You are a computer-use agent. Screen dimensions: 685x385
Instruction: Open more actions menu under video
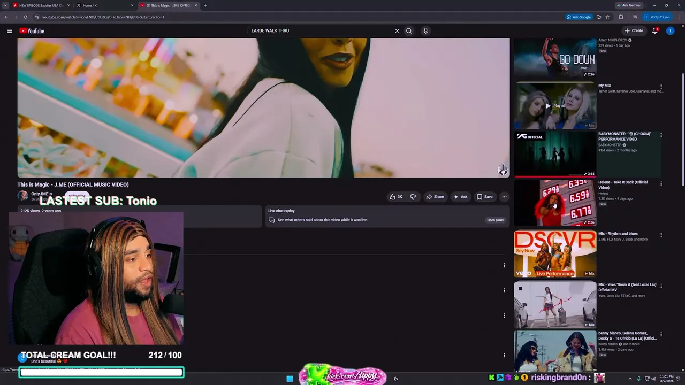click(504, 197)
